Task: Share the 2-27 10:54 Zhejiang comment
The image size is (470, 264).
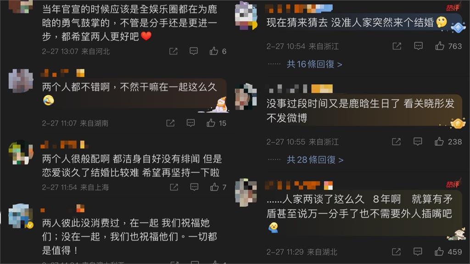Action: click(397, 46)
